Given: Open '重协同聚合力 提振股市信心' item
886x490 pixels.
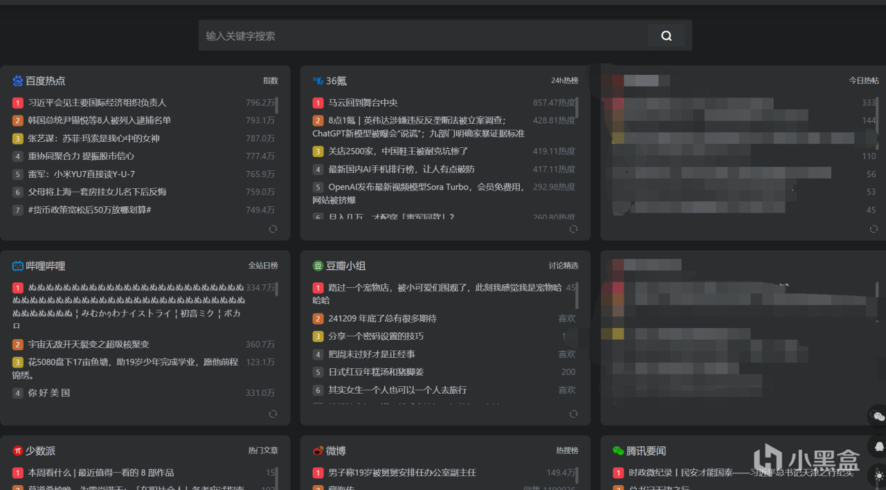Looking at the screenshot, I should pyautogui.click(x=81, y=156).
